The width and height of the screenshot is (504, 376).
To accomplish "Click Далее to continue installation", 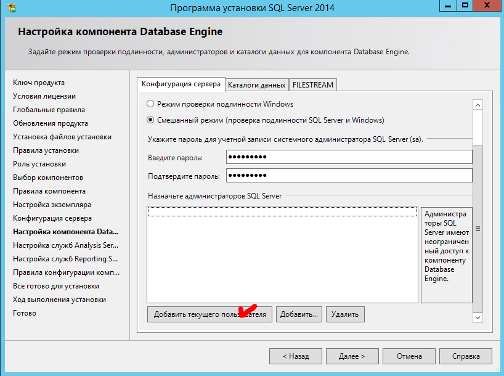I will click(352, 356).
